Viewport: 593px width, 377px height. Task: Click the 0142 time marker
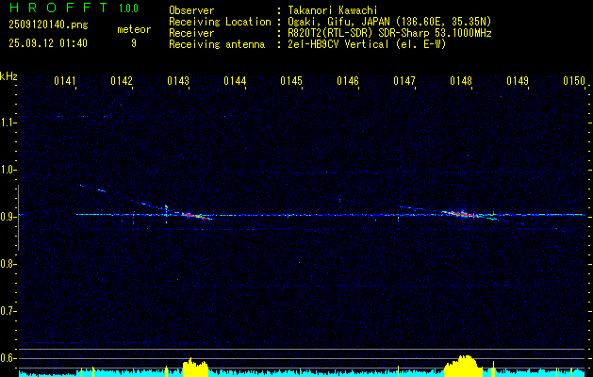click(122, 81)
